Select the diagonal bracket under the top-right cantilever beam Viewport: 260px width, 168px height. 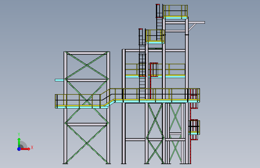192,27
